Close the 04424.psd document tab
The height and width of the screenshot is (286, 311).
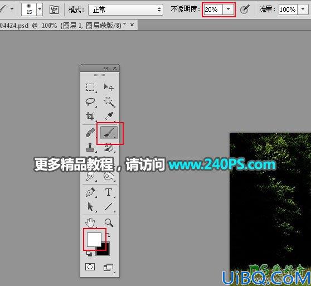tap(132, 25)
